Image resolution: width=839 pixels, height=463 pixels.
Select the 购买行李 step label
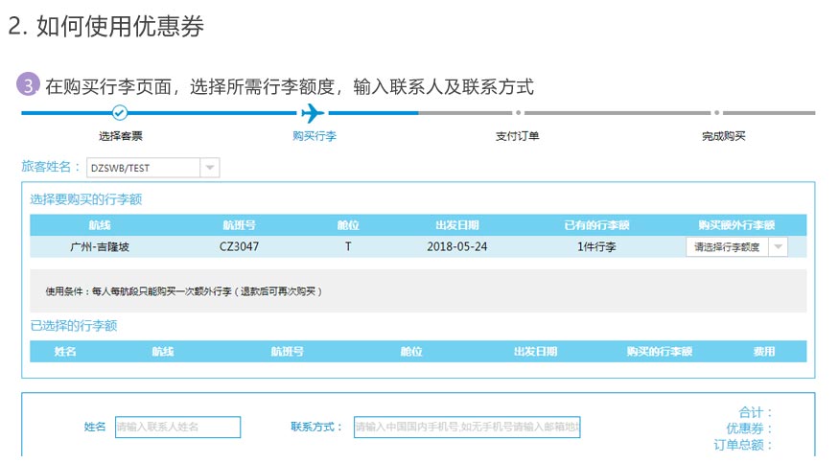point(314,136)
